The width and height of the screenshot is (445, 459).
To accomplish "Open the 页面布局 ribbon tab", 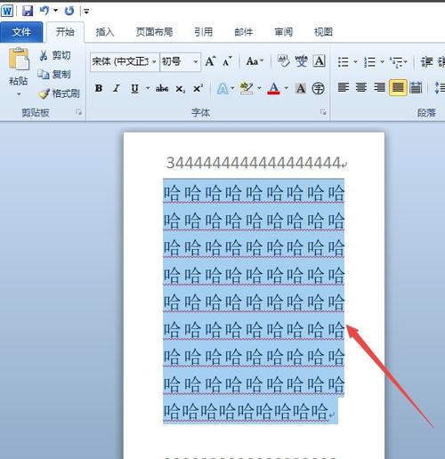I will click(x=154, y=32).
